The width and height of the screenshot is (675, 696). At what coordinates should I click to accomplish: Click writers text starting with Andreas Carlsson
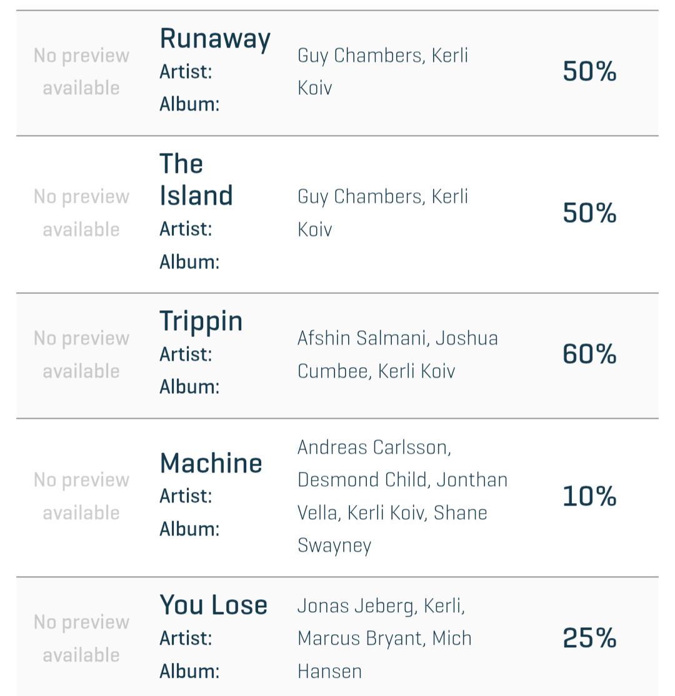[x=402, y=496]
